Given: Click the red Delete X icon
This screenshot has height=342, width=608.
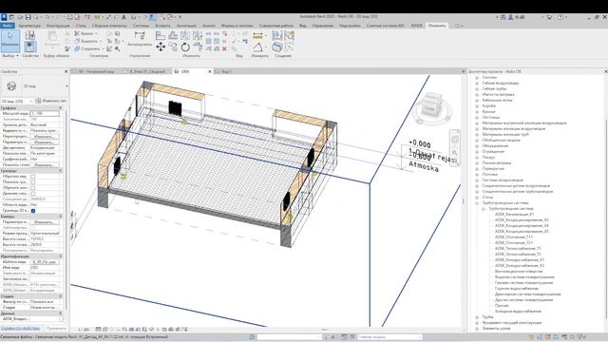Looking at the screenshot, I should pos(224,48).
